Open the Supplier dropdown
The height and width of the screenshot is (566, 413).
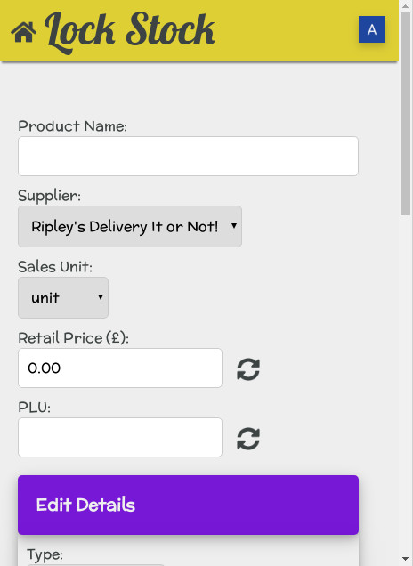point(130,227)
